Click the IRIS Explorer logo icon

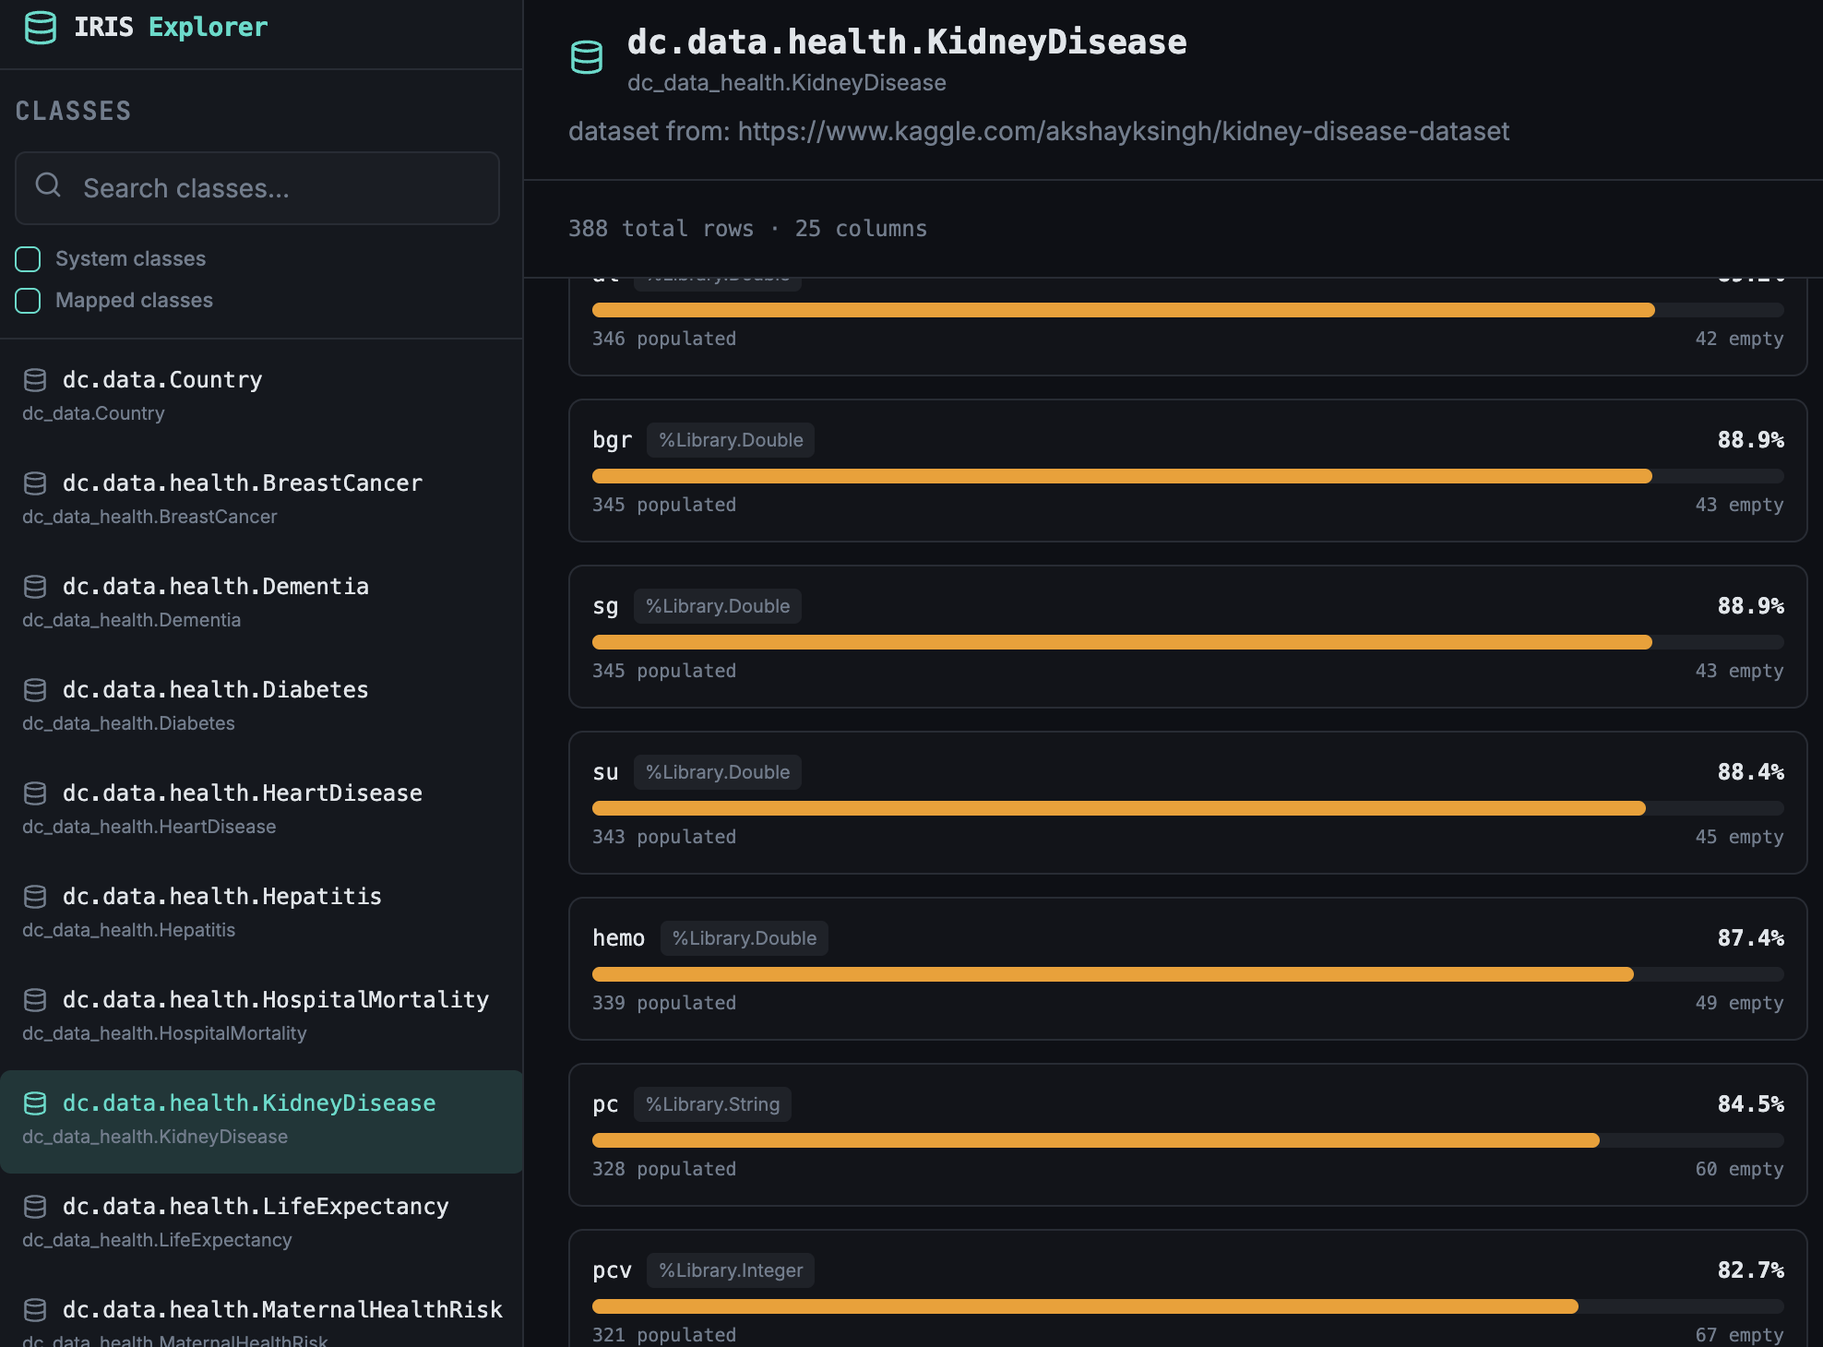(40, 28)
